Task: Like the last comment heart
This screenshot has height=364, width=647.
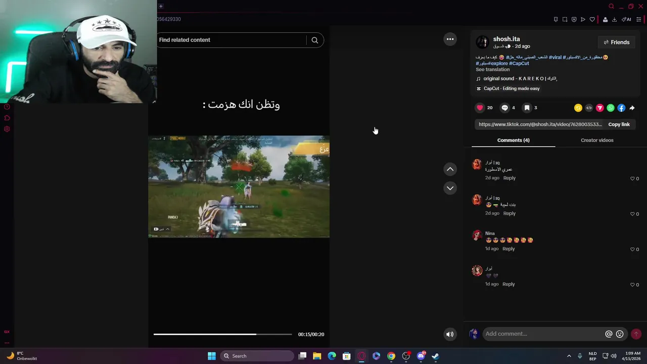Action: pos(632,285)
